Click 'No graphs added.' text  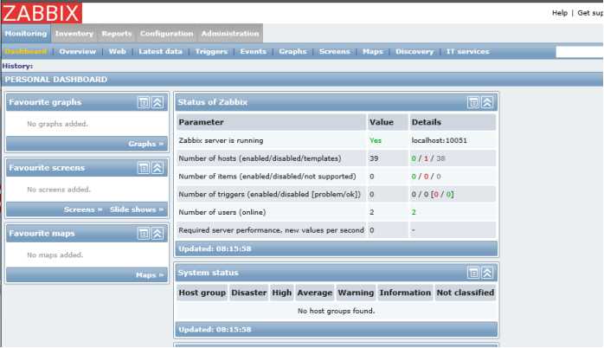tap(57, 124)
